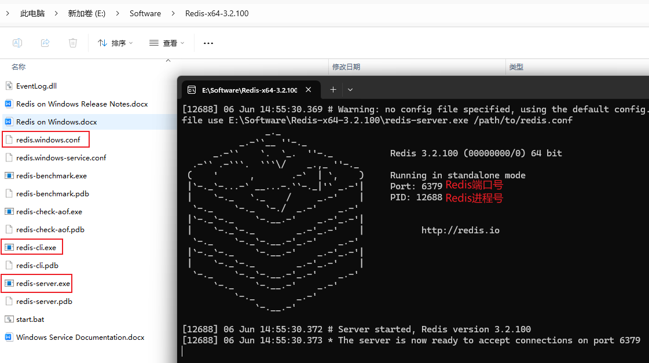Navigate to 此电脑 in the breadcrumb
Viewport: 649px width, 363px height.
pyautogui.click(x=32, y=13)
